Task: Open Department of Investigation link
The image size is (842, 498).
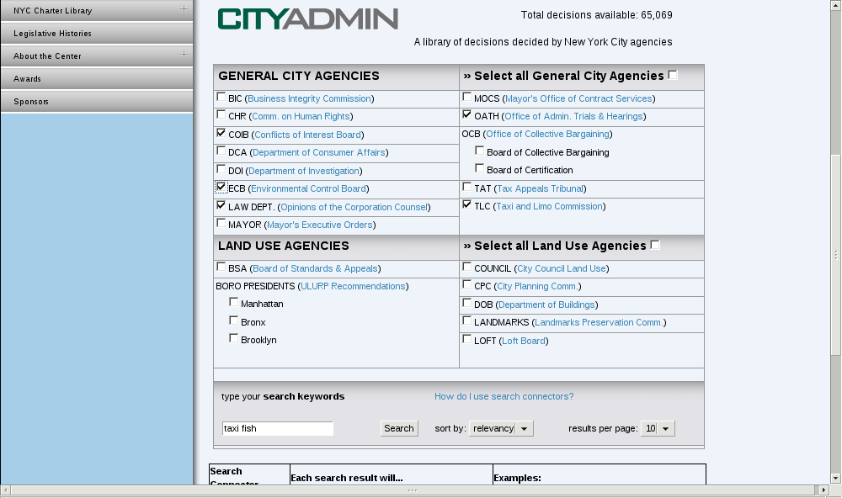Action: pos(304,171)
